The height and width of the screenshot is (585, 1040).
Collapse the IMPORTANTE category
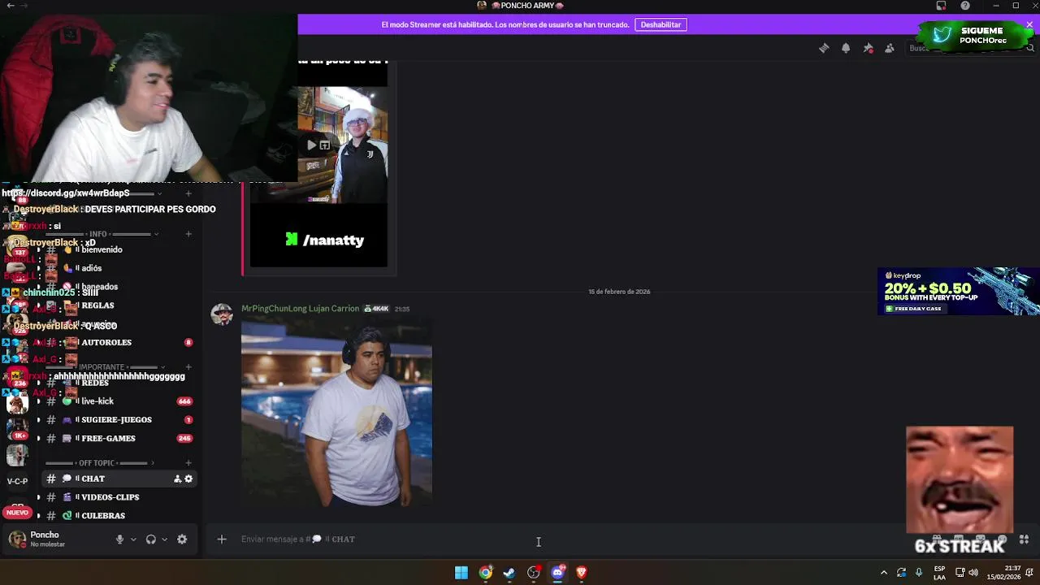(102, 367)
